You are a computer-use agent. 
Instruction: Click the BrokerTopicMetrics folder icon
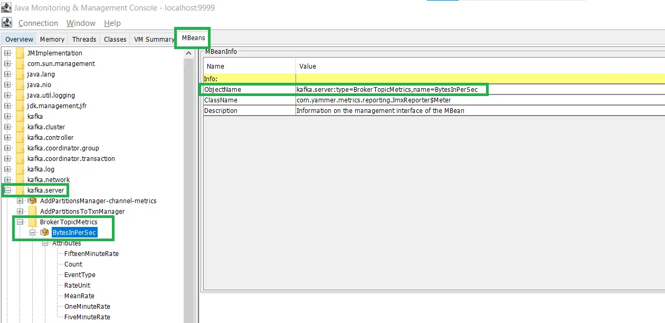pyautogui.click(x=32, y=222)
